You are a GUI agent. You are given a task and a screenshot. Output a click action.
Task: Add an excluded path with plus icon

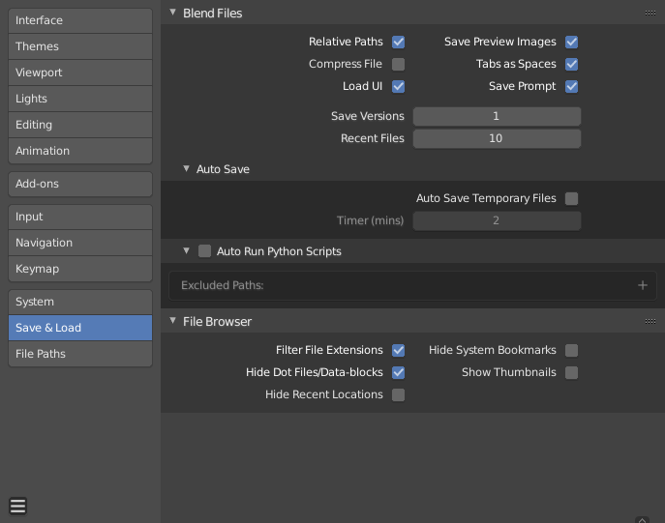pos(642,285)
